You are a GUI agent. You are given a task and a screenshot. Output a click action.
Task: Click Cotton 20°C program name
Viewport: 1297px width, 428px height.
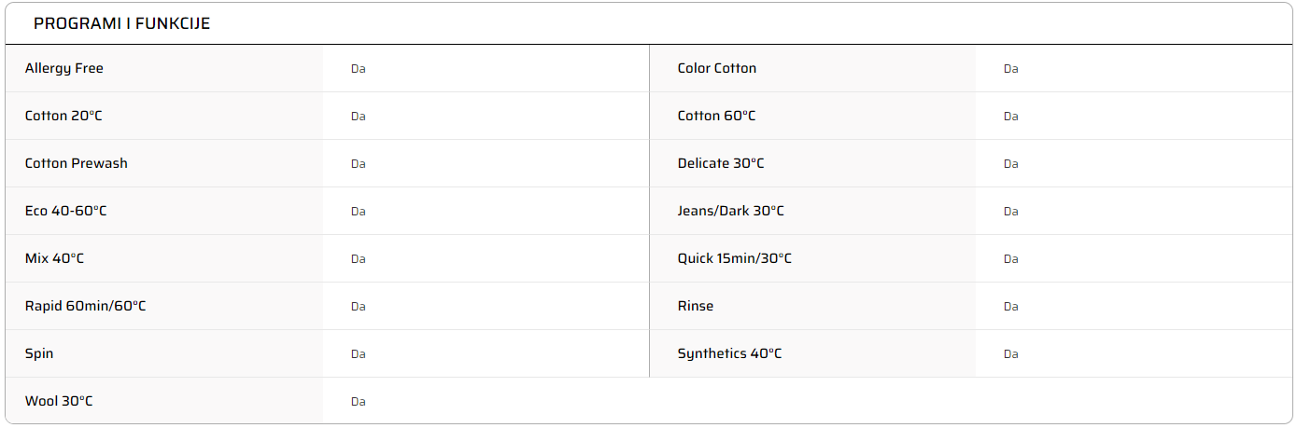click(x=63, y=116)
